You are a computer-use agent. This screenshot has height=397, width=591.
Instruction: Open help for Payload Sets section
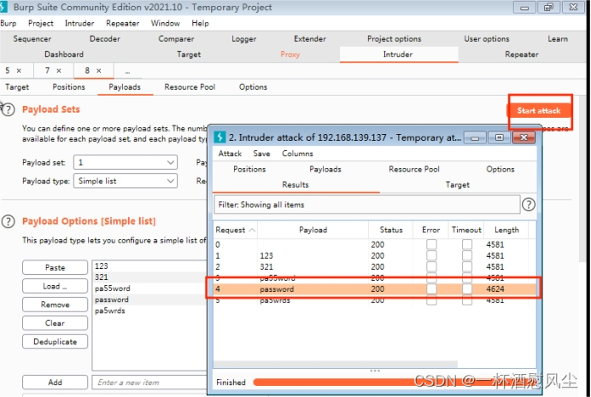click(x=9, y=109)
